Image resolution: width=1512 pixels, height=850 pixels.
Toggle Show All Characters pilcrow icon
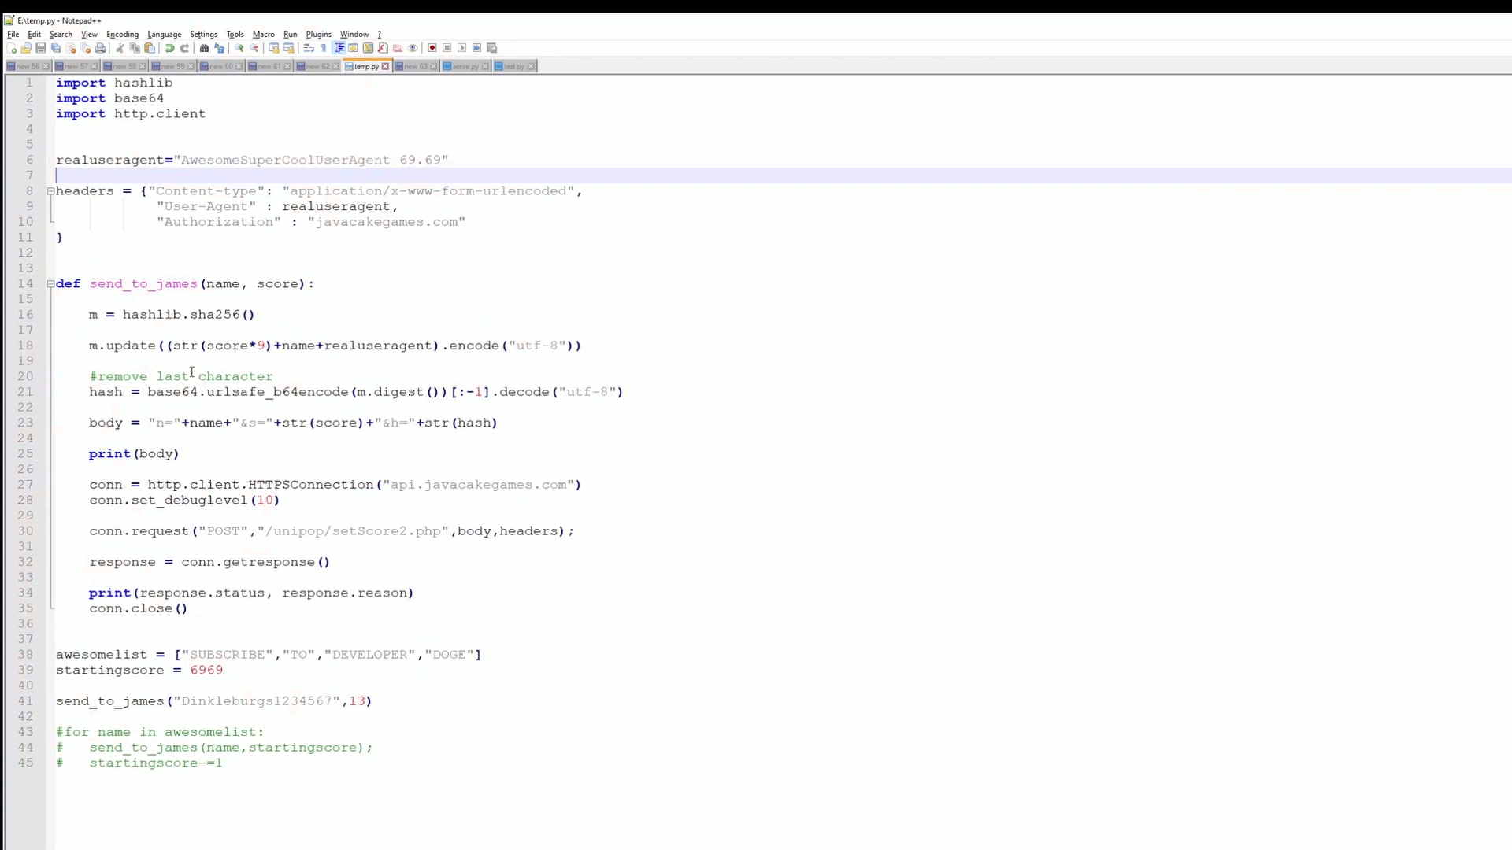(x=323, y=48)
